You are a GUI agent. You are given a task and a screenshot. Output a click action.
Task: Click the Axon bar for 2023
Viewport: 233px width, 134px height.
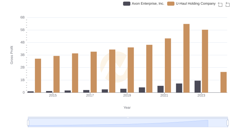tap(198, 87)
